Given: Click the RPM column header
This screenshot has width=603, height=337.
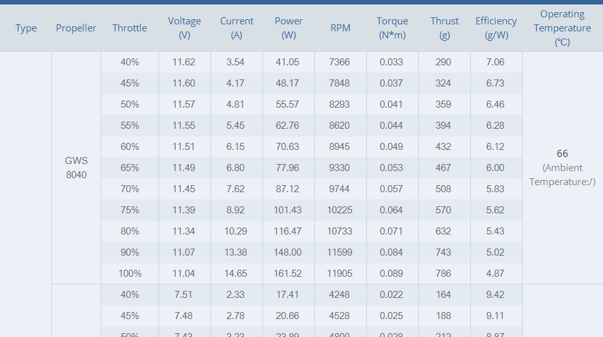Looking at the screenshot, I should (x=341, y=28).
